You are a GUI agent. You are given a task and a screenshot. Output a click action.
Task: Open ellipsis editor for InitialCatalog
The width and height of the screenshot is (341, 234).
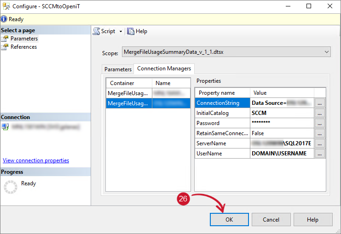[x=319, y=113]
